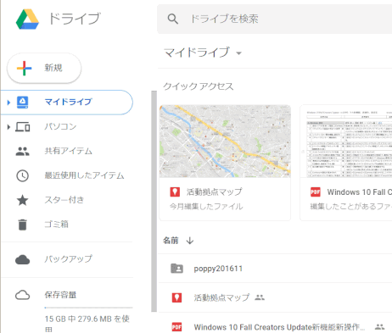Click shared icon beside Windows 10 Fall Creators
Screen dimensions: 392x333
(x=379, y=327)
